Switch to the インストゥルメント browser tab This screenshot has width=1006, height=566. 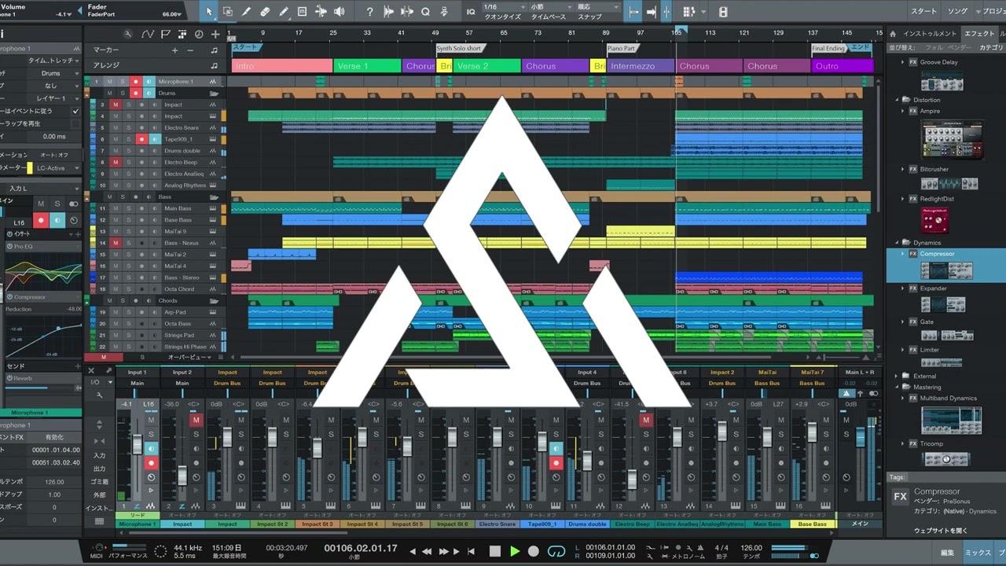[930, 34]
